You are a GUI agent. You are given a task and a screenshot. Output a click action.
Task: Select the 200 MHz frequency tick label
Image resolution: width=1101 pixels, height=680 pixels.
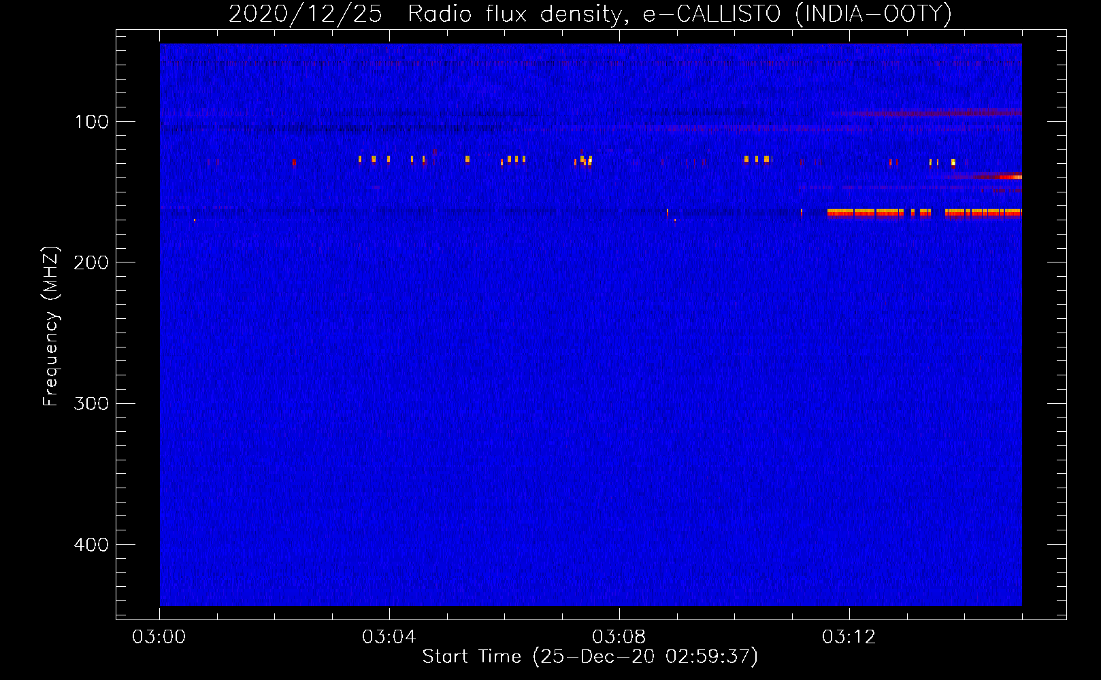pyautogui.click(x=91, y=262)
